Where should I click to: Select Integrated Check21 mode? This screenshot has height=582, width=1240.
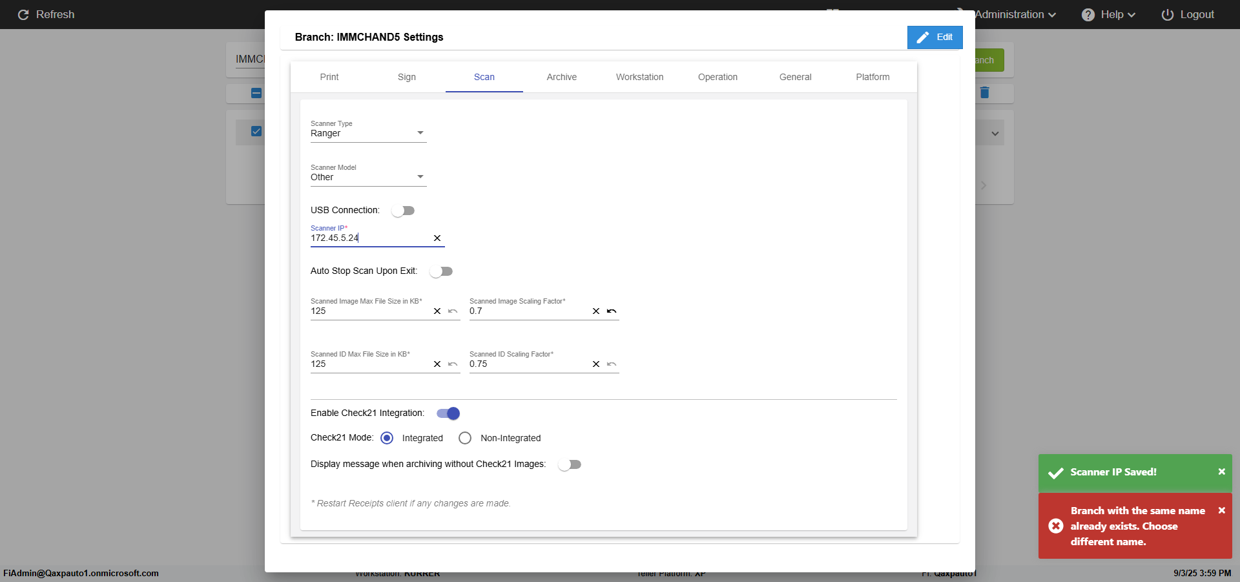click(387, 438)
